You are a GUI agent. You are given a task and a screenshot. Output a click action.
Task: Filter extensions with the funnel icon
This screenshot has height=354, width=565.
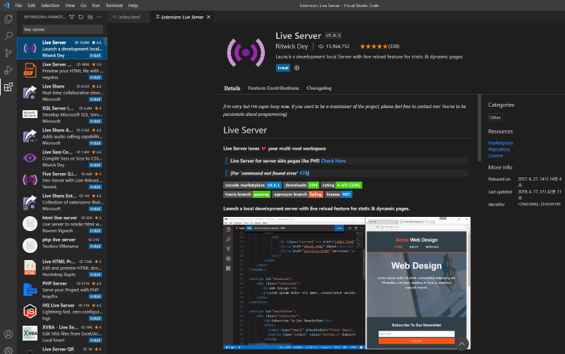tap(72, 17)
